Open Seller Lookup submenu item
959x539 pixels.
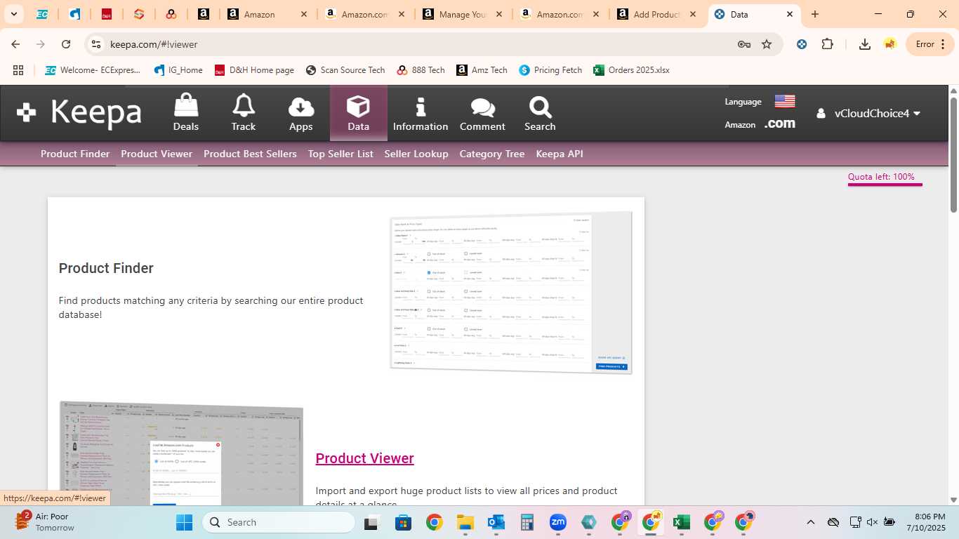coord(416,154)
